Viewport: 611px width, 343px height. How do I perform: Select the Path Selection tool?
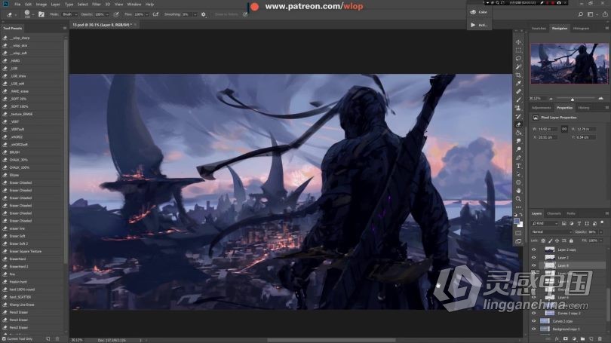pos(518,174)
